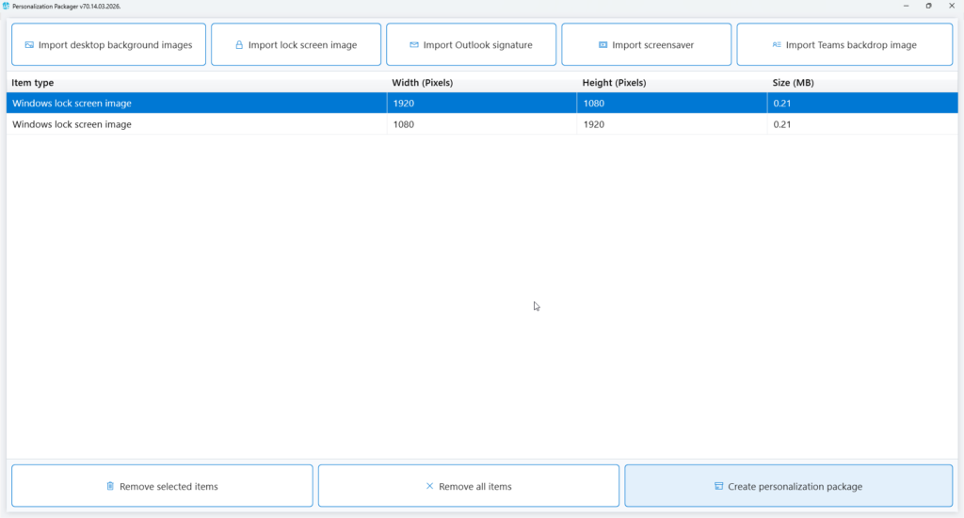
Task: Click the X icon on Remove all items
Action: click(430, 487)
